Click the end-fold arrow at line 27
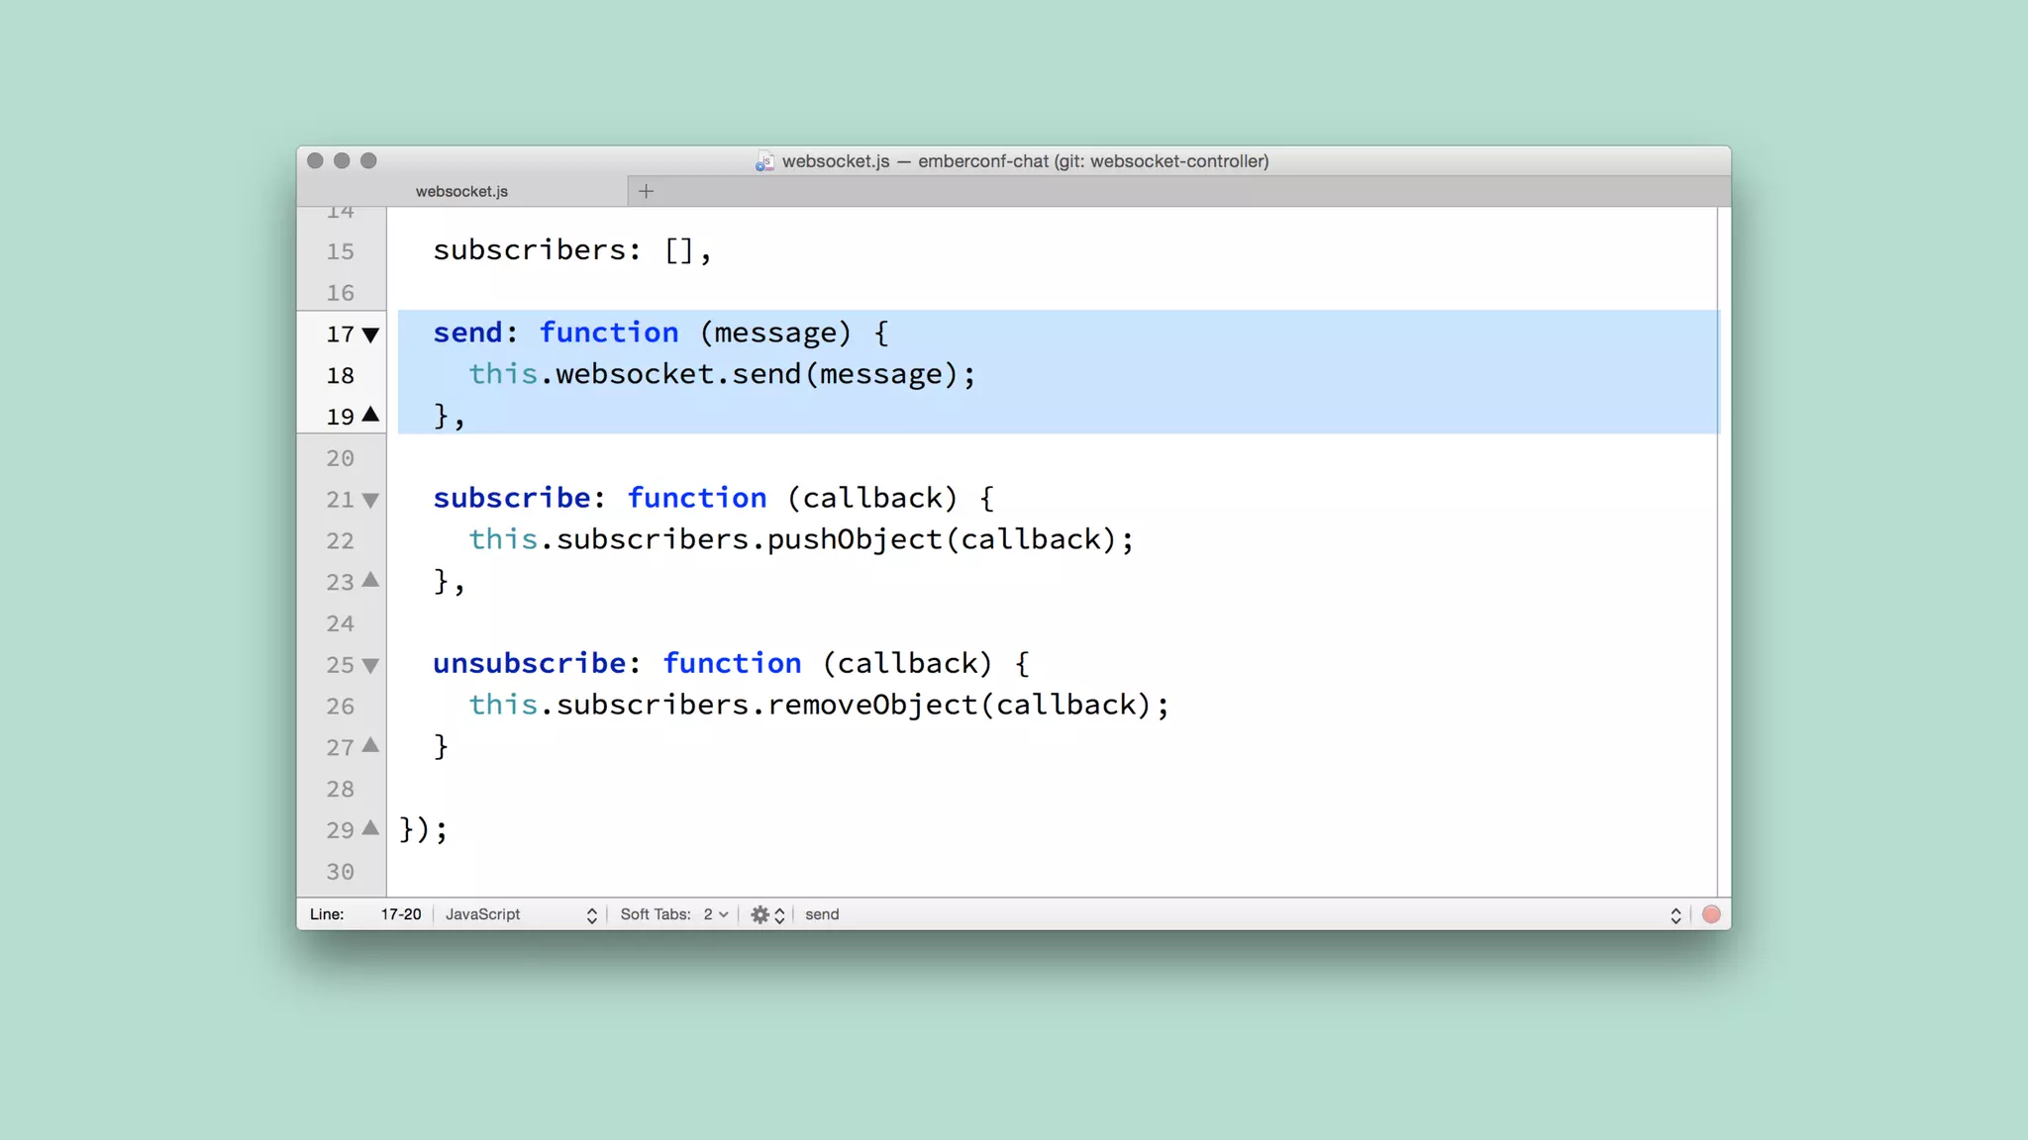The width and height of the screenshot is (2028, 1140). tap(370, 745)
